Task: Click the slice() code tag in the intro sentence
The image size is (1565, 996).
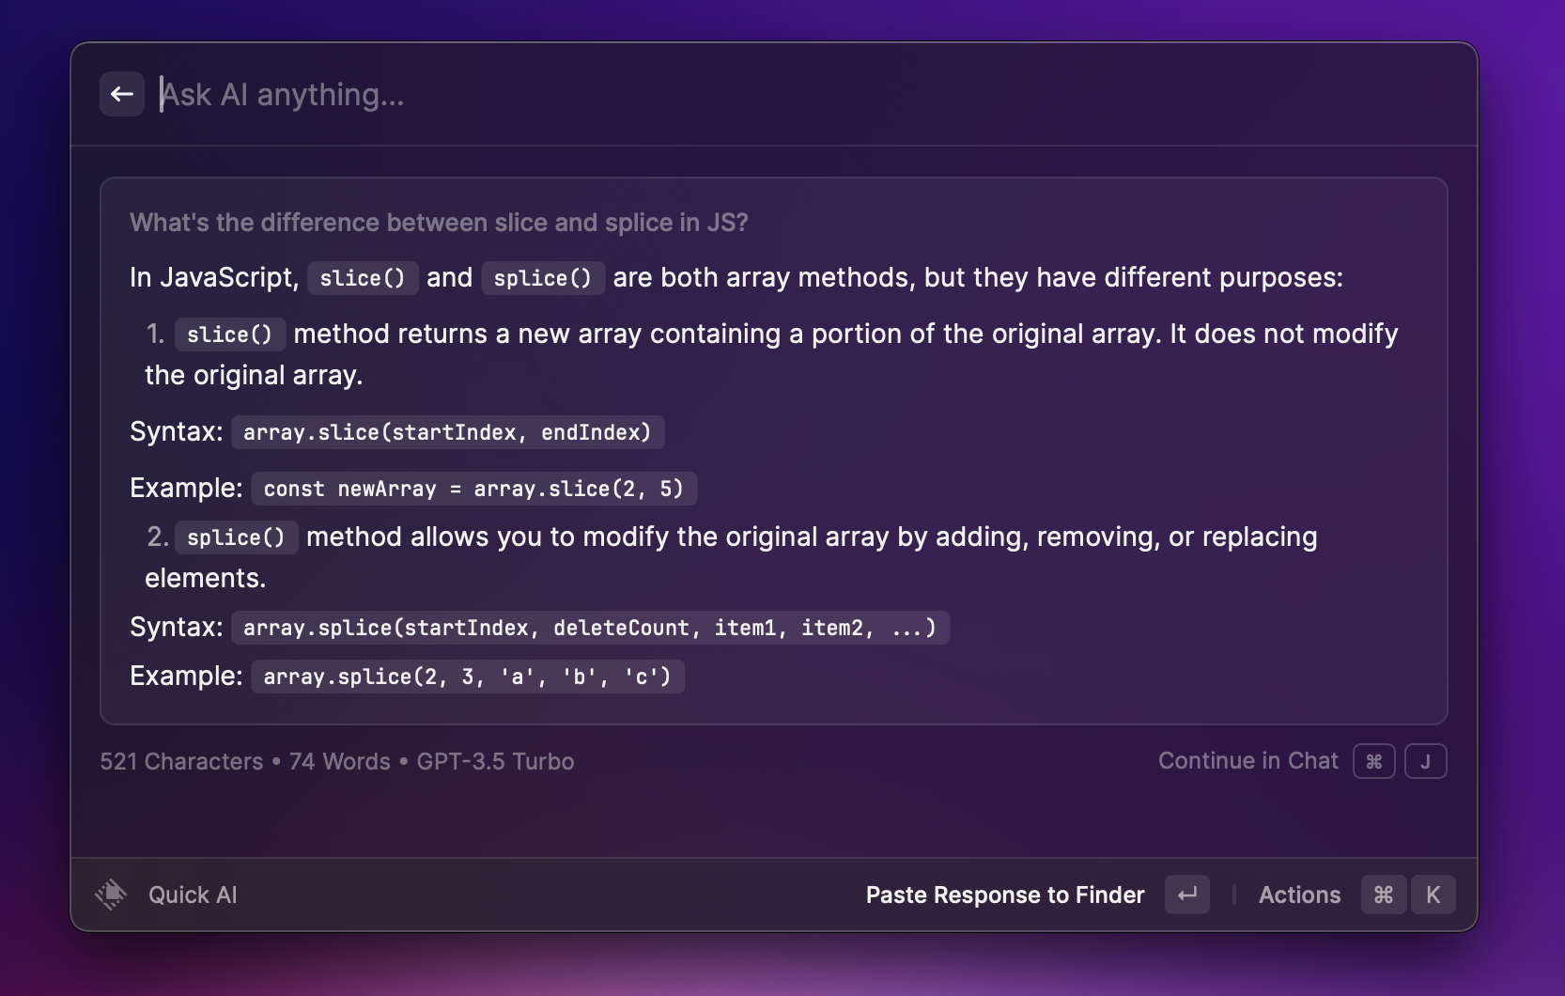Action: click(363, 278)
